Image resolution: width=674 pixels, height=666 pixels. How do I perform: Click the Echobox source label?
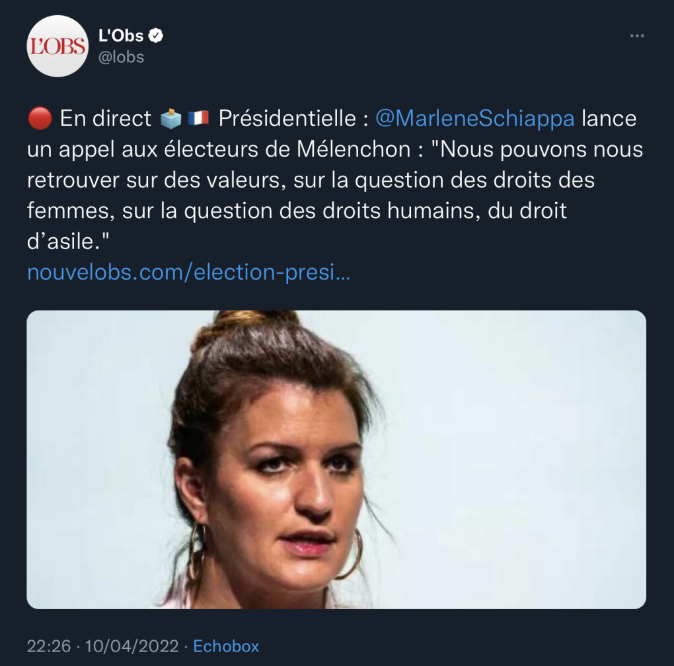(x=226, y=646)
